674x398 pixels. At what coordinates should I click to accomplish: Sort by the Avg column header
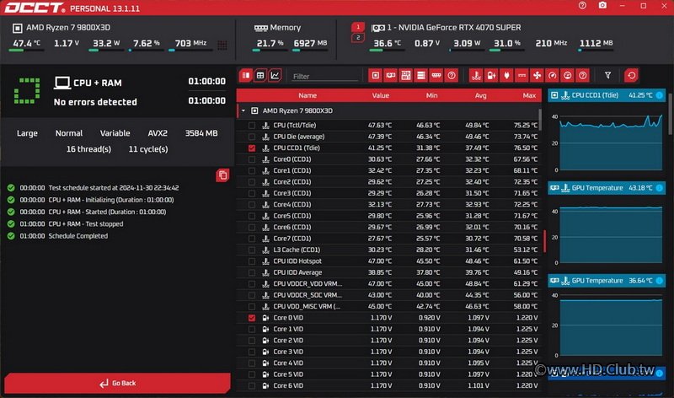(x=480, y=95)
